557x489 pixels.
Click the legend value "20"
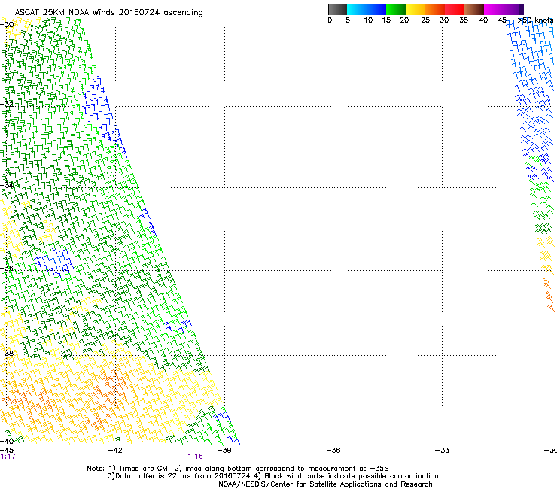pos(404,20)
